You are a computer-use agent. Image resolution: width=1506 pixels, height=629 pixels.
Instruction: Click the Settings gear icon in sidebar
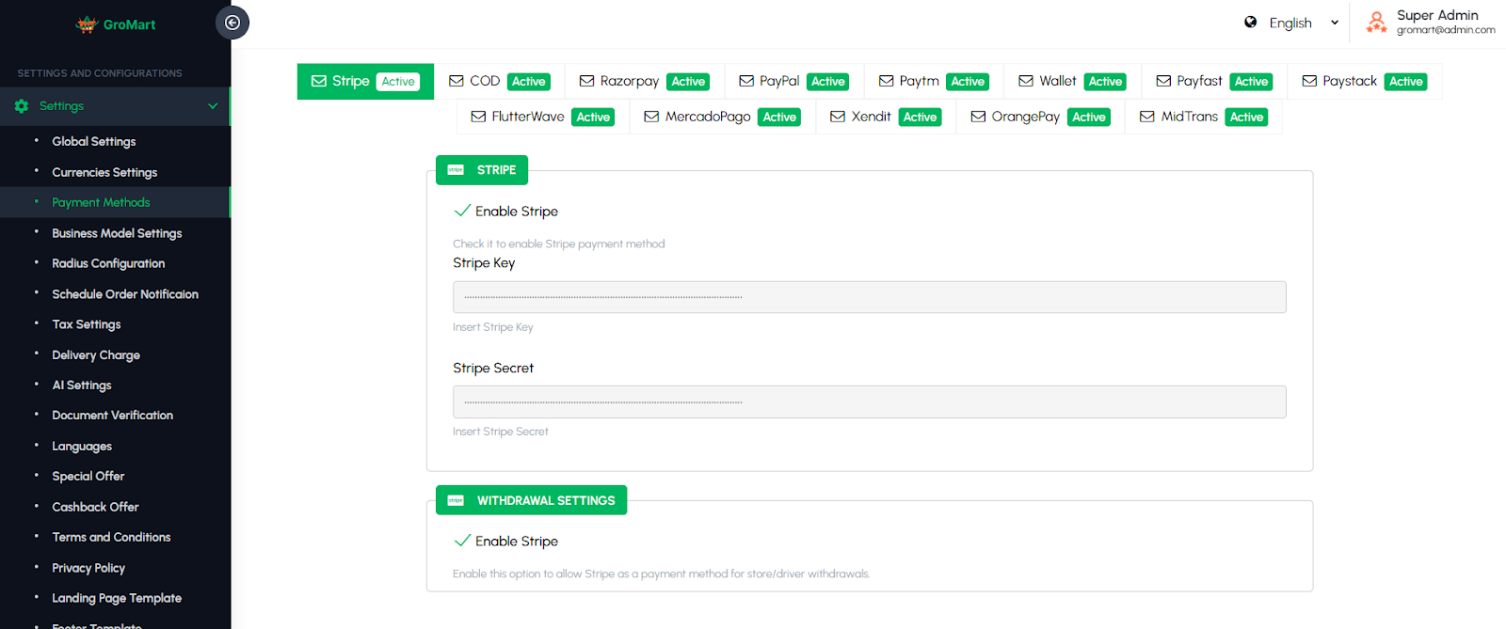coord(22,106)
